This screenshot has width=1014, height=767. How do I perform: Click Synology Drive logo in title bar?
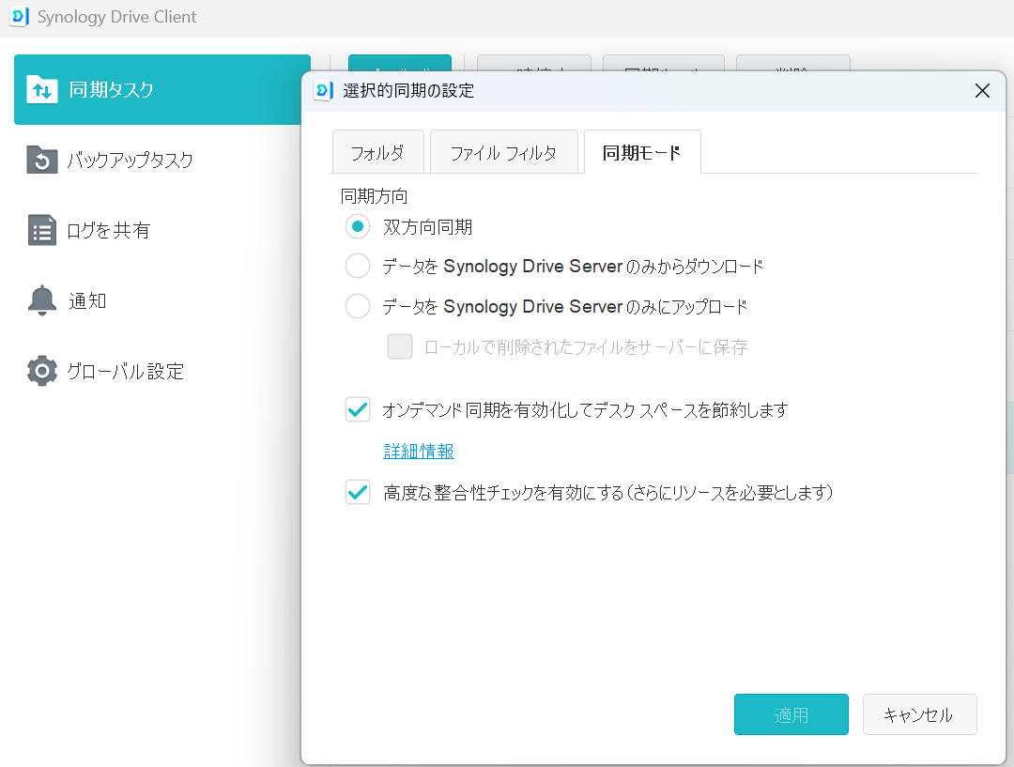pos(20,17)
